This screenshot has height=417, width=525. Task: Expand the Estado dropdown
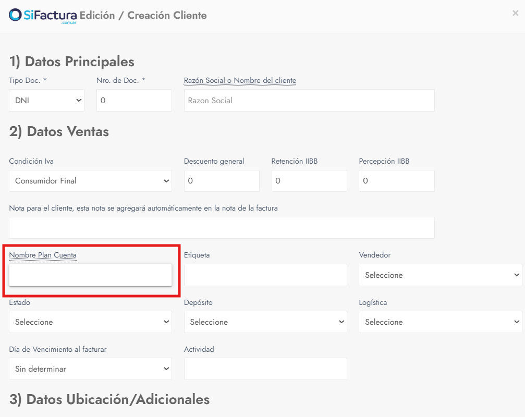[90, 322]
